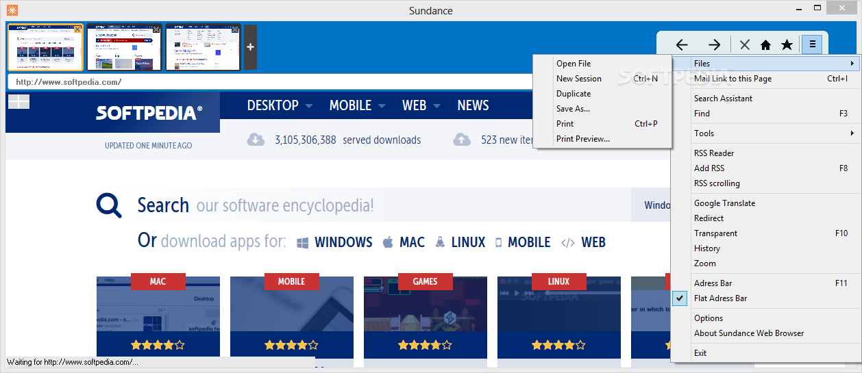Choose Save As... menu entry
862x373 pixels.
click(602, 109)
